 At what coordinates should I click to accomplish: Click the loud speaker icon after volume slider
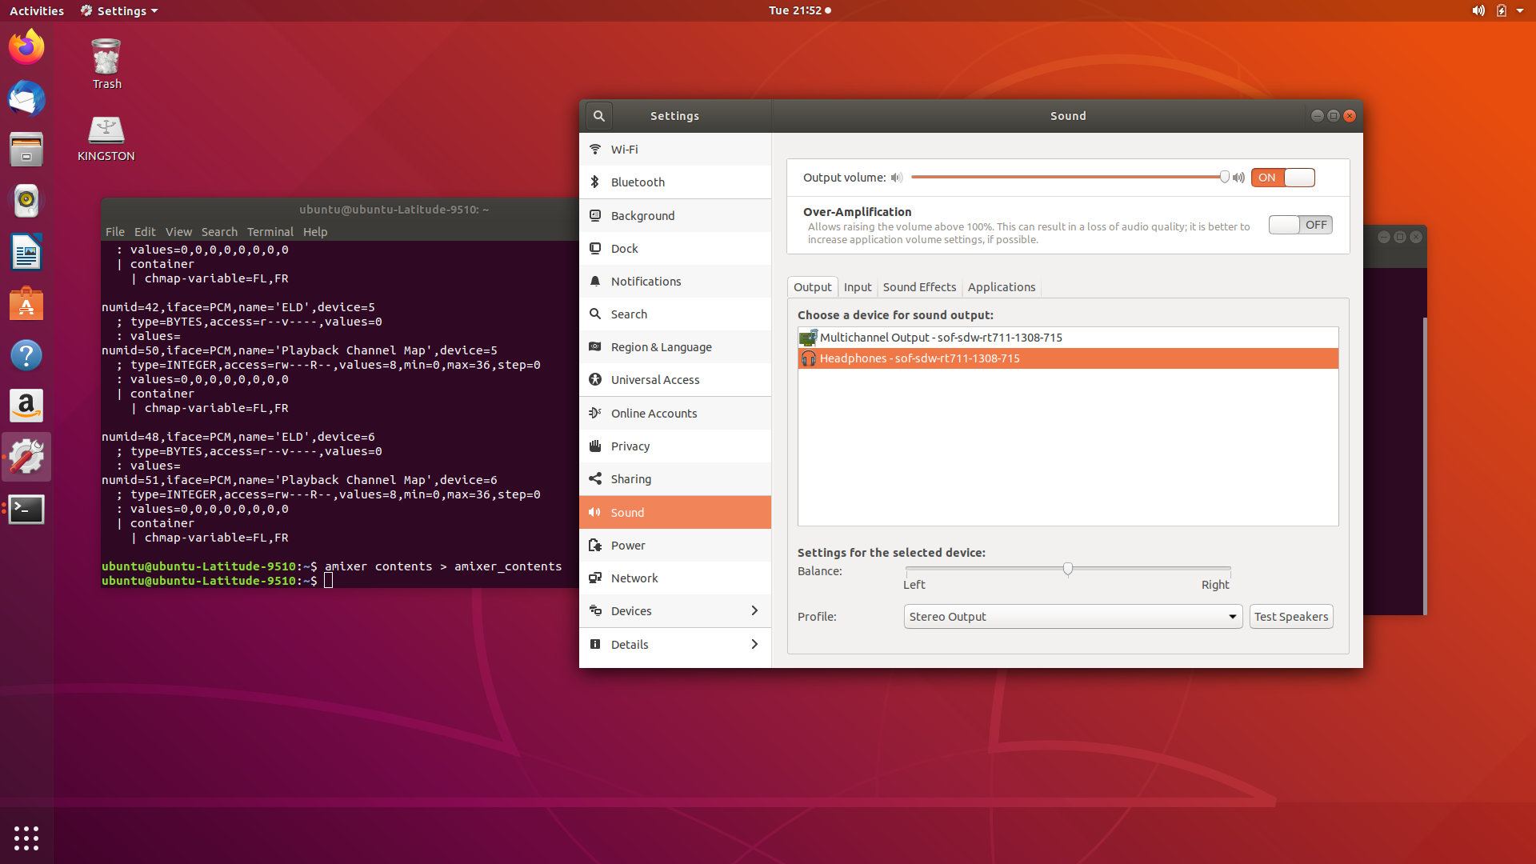(x=1238, y=178)
